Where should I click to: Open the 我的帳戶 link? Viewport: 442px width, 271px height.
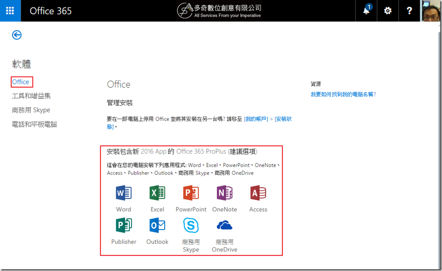(x=256, y=119)
